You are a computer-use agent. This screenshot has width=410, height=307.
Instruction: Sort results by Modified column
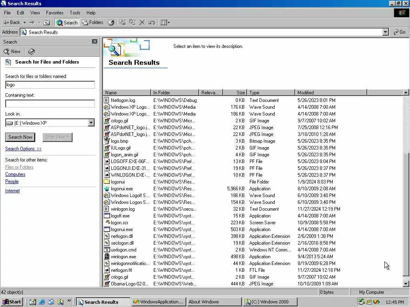pyautogui.click(x=331, y=92)
